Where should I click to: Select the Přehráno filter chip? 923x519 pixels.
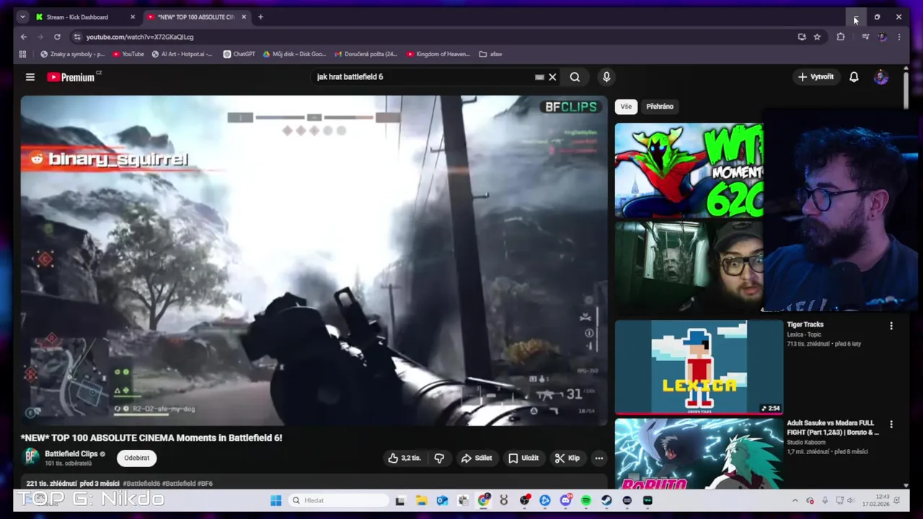(x=660, y=107)
